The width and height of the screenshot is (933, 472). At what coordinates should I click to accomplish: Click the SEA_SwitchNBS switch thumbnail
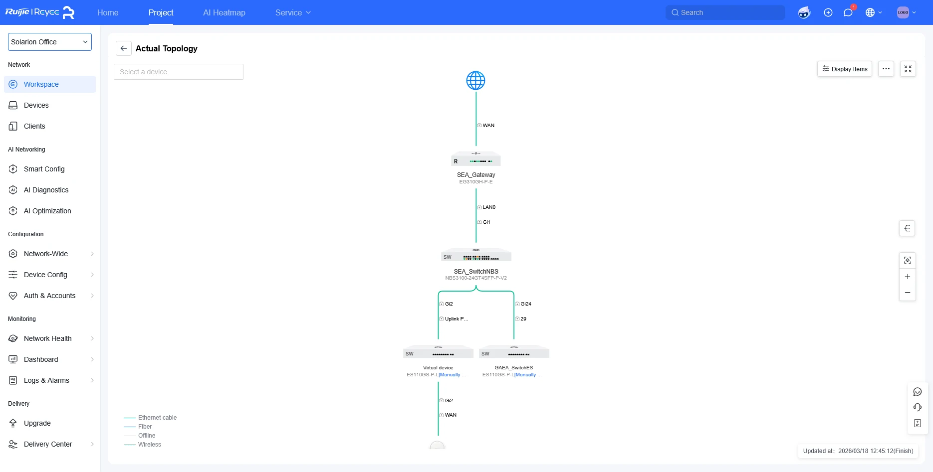476,255
